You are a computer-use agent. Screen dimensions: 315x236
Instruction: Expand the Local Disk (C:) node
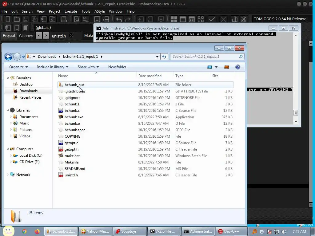pos(11,155)
